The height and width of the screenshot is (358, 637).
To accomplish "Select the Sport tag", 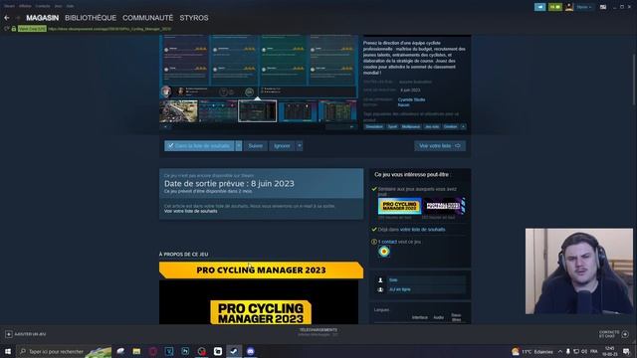I will [x=392, y=126].
